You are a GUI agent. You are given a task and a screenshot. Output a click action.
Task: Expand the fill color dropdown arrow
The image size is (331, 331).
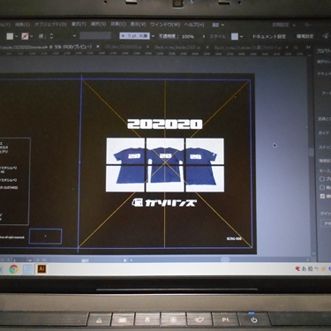click(16, 36)
